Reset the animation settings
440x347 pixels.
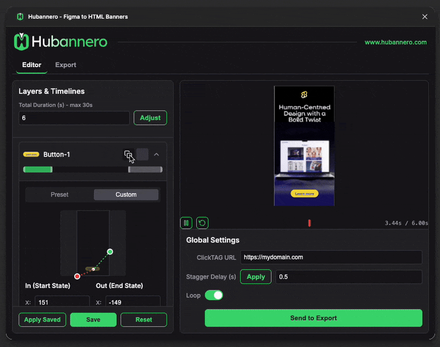(x=144, y=320)
